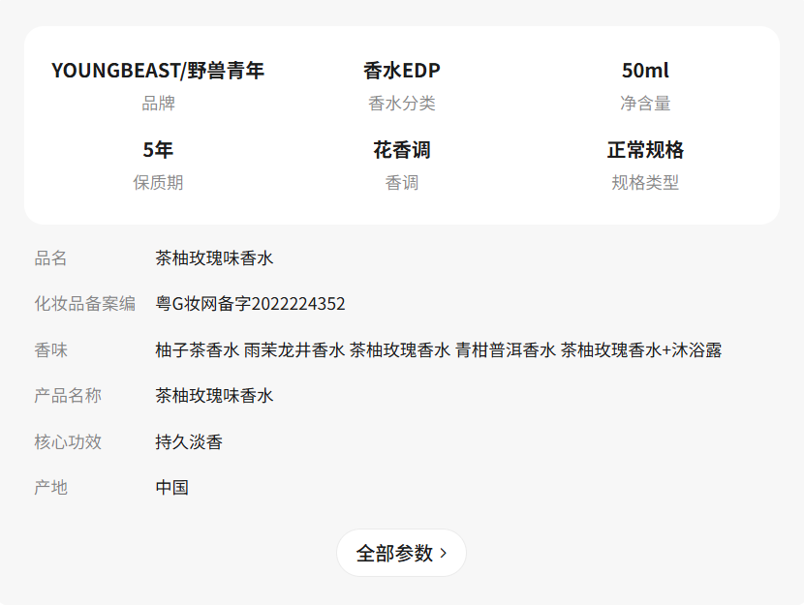This screenshot has width=804, height=605.
Task: Select the 5年 shelf life value
Action: [158, 150]
